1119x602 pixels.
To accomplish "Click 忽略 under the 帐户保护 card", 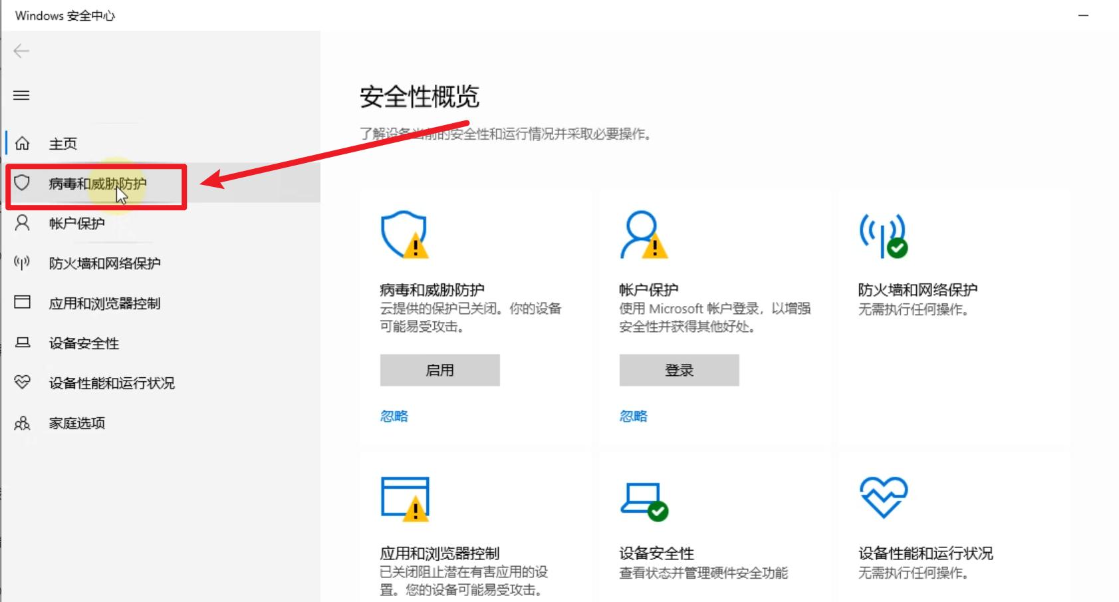I will click(632, 415).
